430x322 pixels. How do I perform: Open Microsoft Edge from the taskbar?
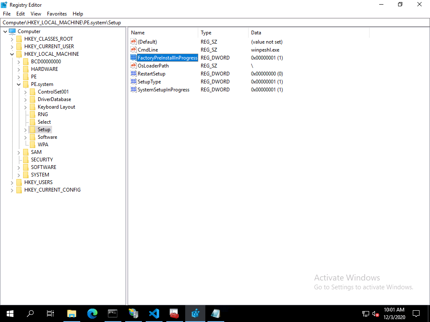pos(92,313)
